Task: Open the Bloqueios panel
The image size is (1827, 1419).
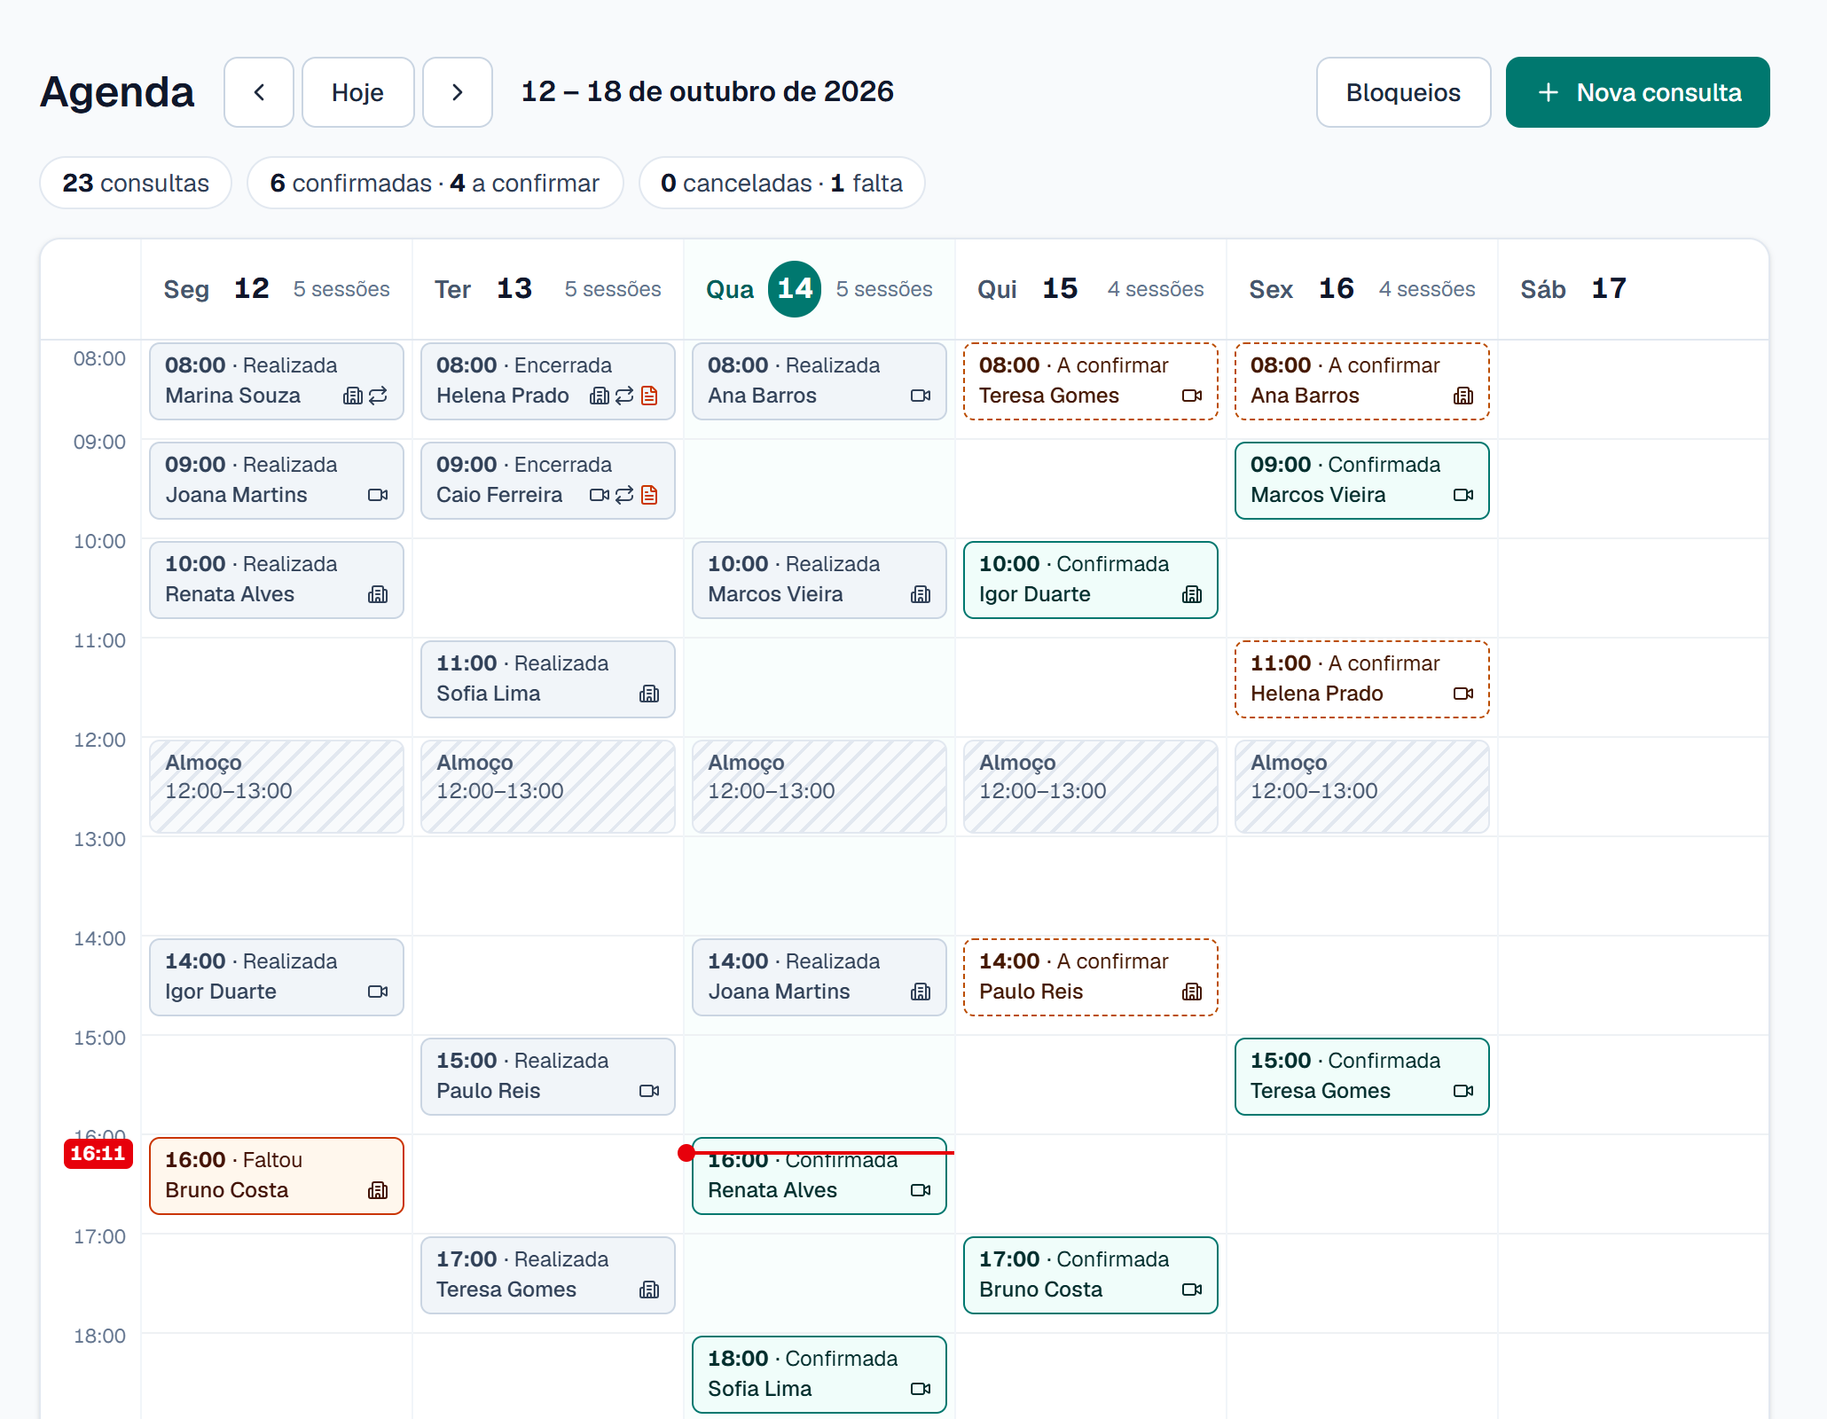Action: click(x=1403, y=92)
